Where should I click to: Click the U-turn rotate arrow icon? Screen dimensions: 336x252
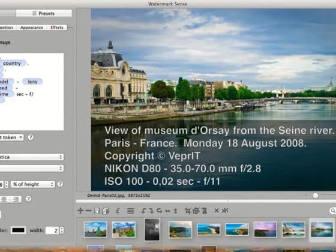(159, 211)
